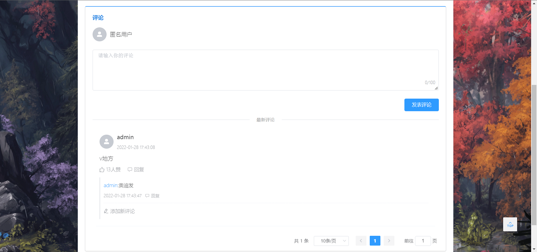Click the anonymous user avatar
This screenshot has height=252, width=537.
[x=99, y=34]
